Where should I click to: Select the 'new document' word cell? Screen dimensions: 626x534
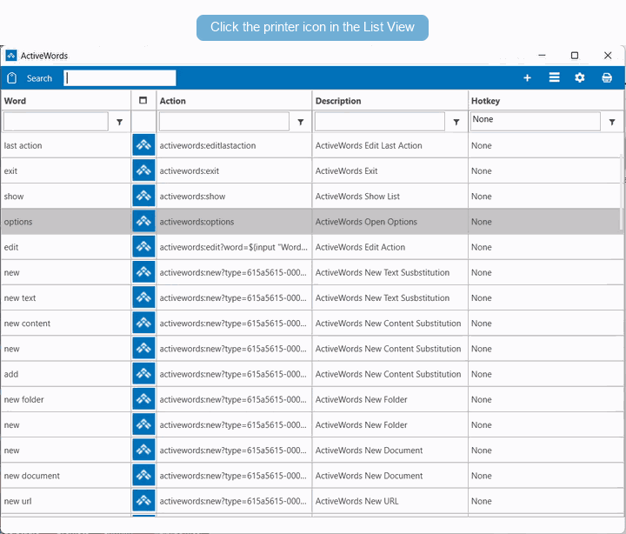[66, 476]
